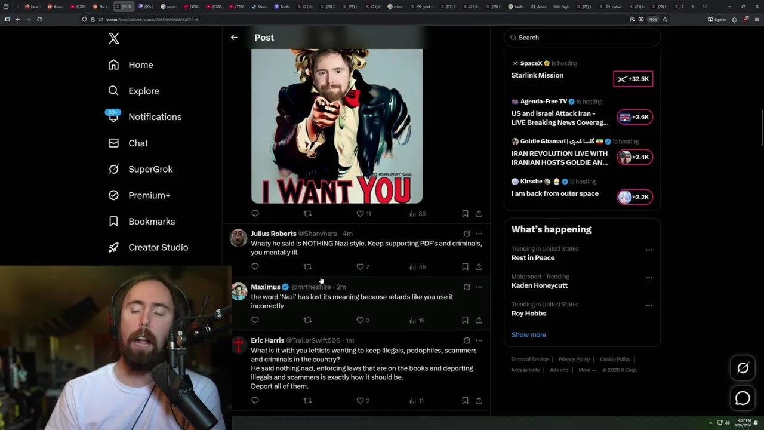This screenshot has width=764, height=430.
Task: Open more options on Maximus' reply
Action: tap(479, 287)
